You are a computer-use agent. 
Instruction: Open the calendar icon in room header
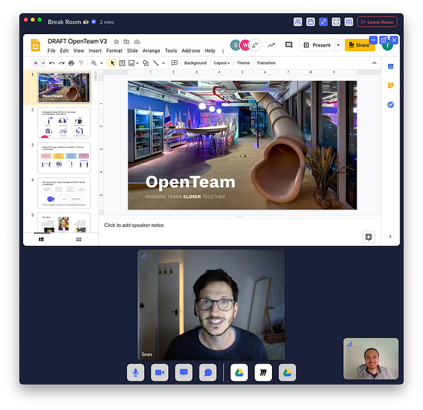coord(310,22)
